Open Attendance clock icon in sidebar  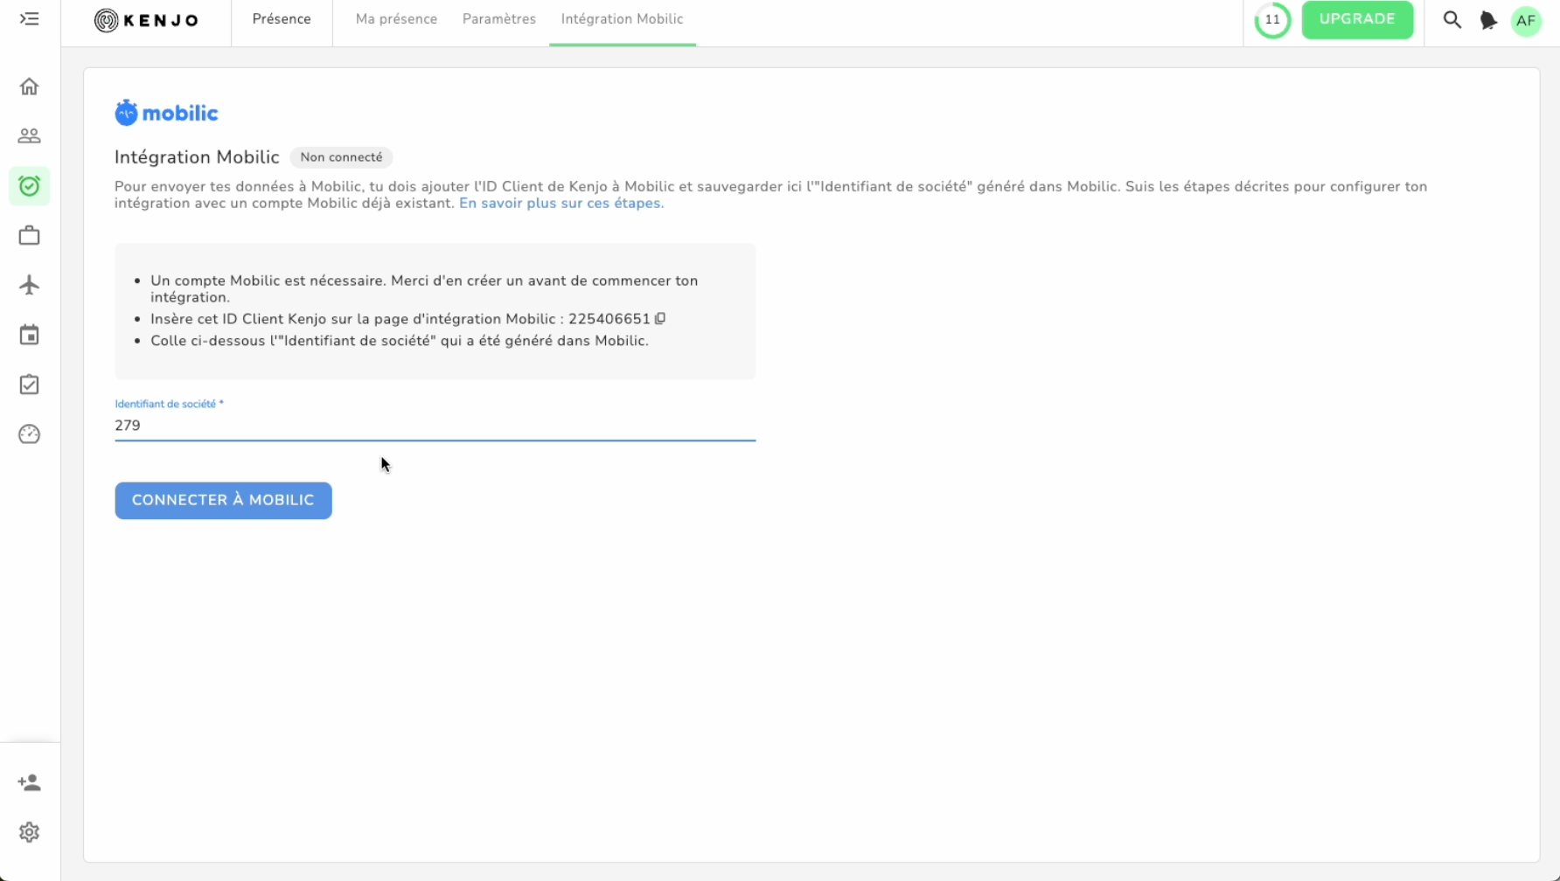point(30,185)
